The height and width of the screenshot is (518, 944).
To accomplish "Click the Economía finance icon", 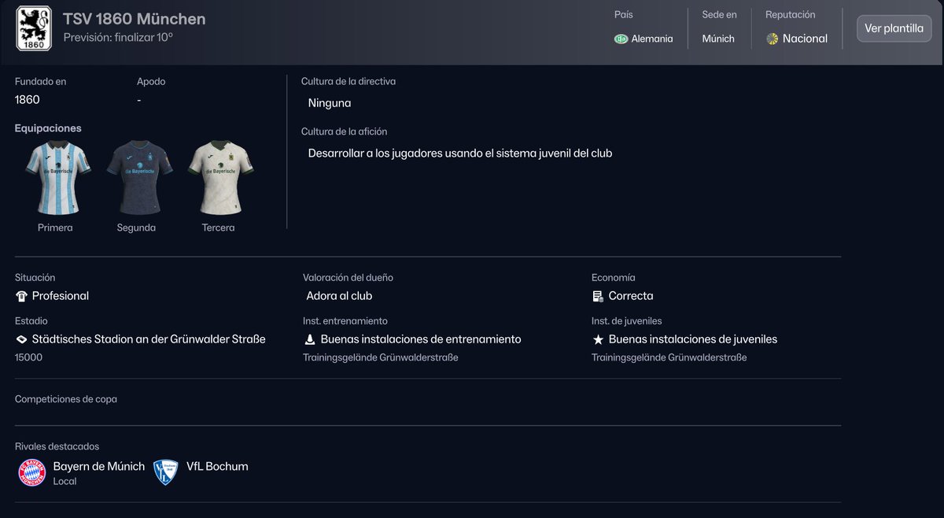I will 598,296.
